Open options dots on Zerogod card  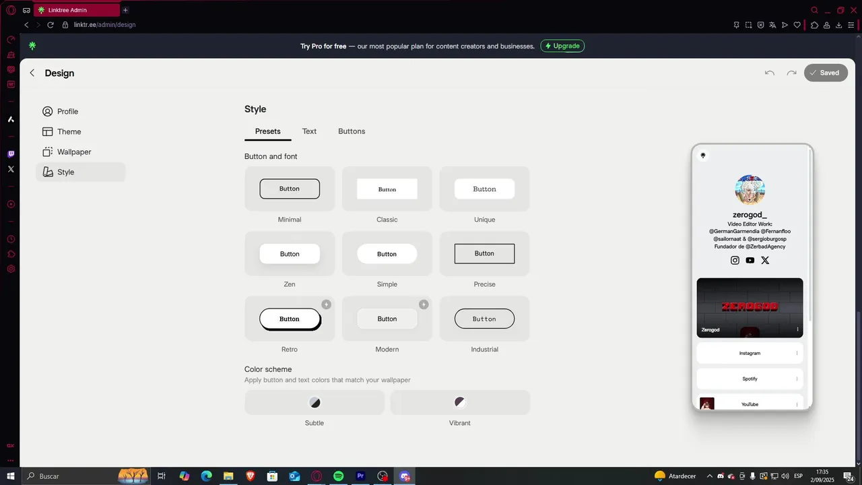click(x=797, y=329)
